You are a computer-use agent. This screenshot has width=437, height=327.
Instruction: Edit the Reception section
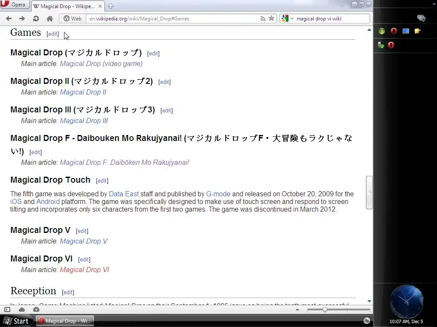pyautogui.click(x=68, y=292)
